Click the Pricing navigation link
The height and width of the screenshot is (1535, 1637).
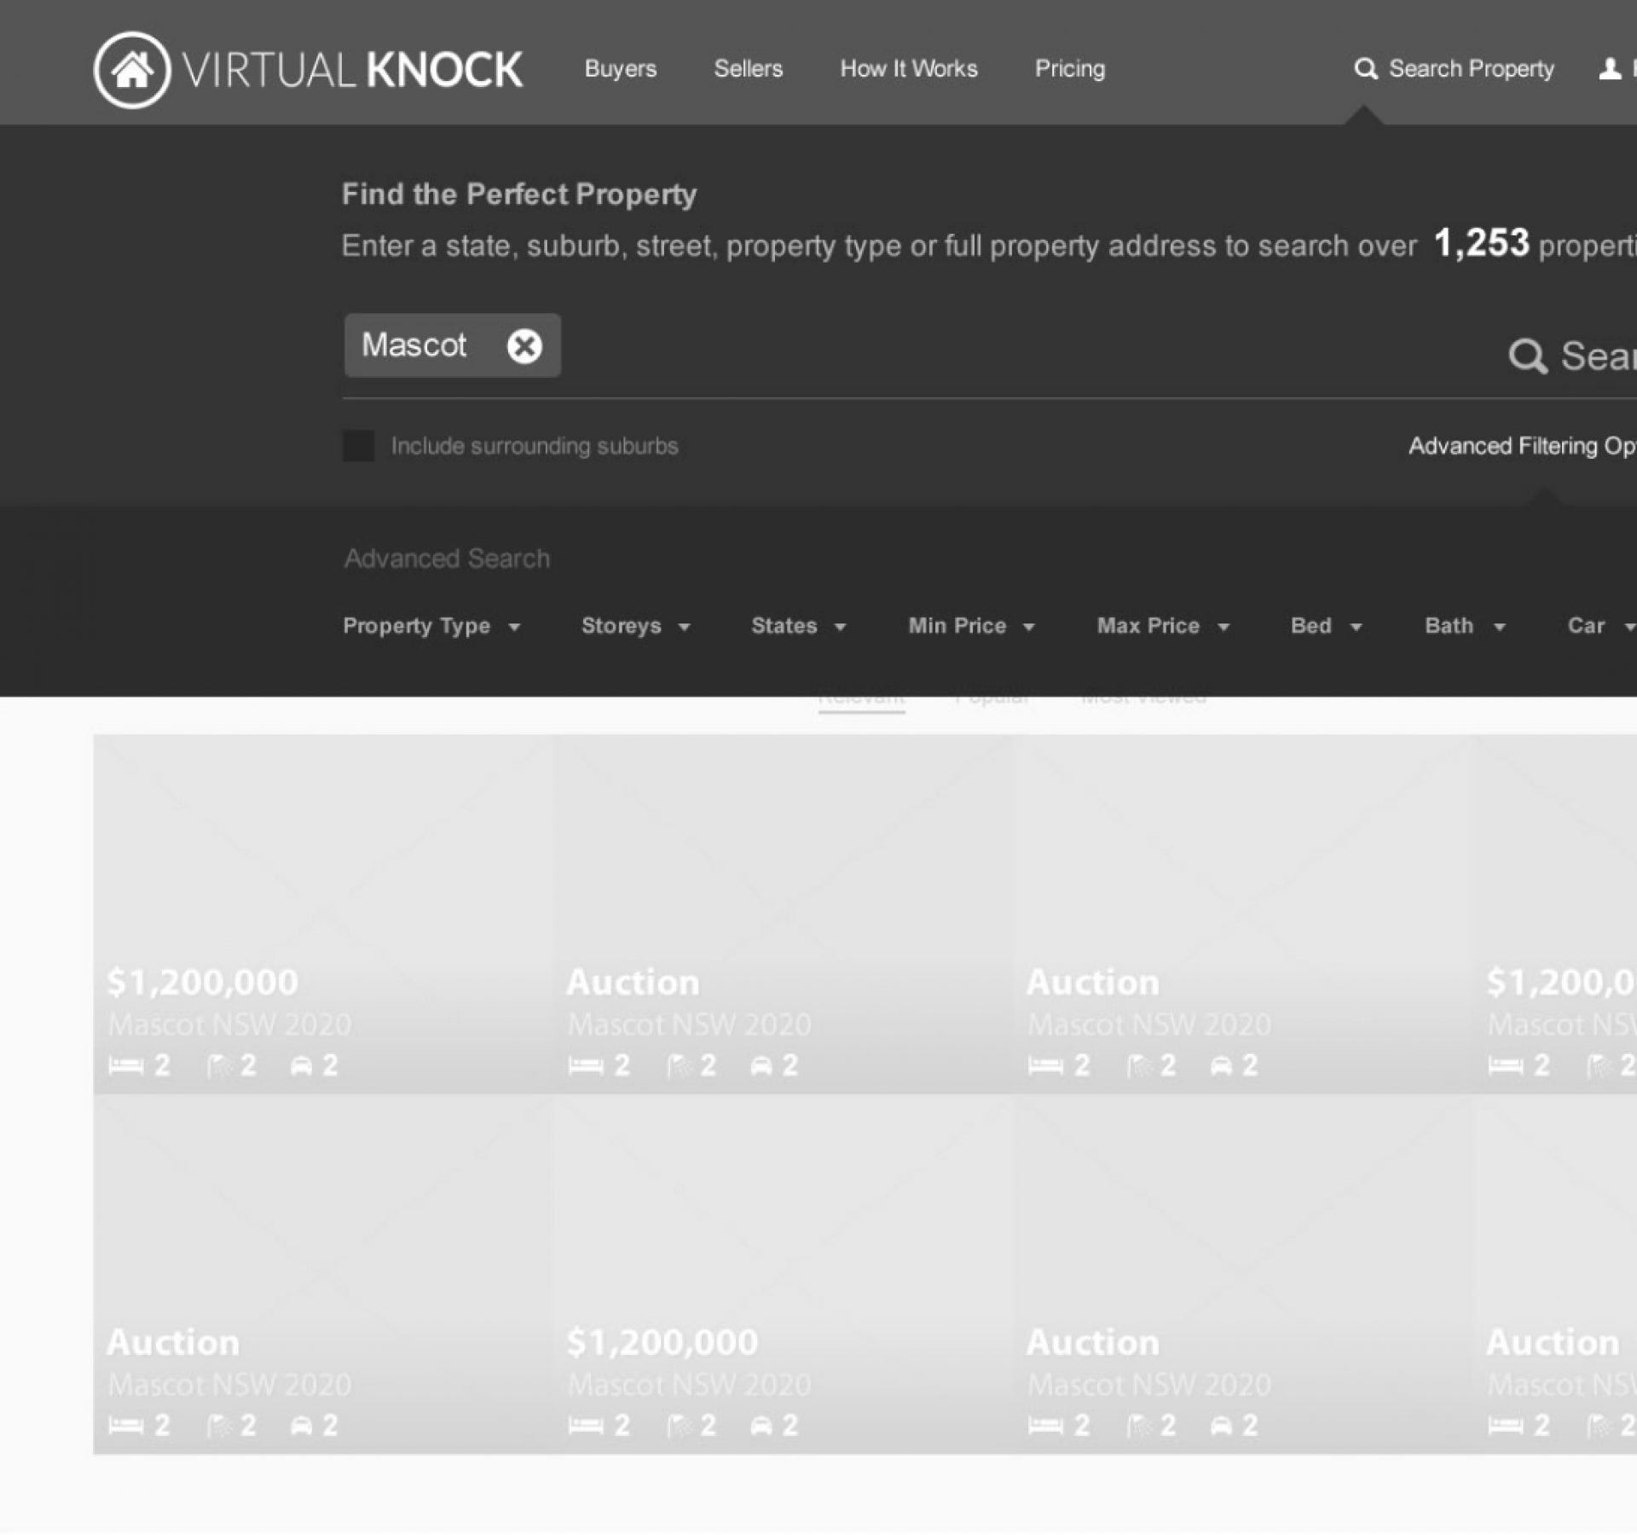coord(1070,69)
